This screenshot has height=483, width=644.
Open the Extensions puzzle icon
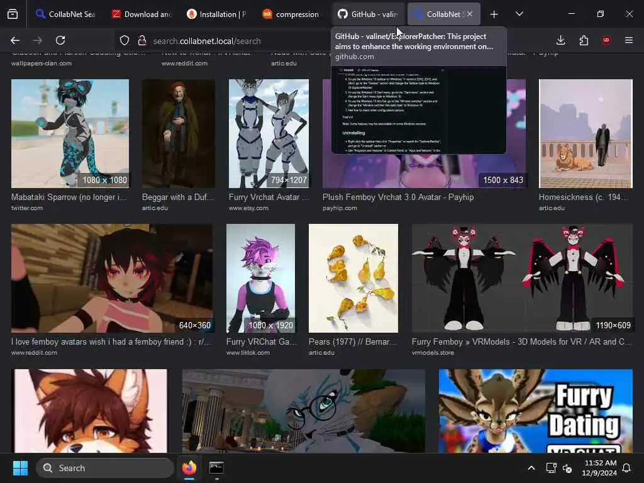point(584,40)
